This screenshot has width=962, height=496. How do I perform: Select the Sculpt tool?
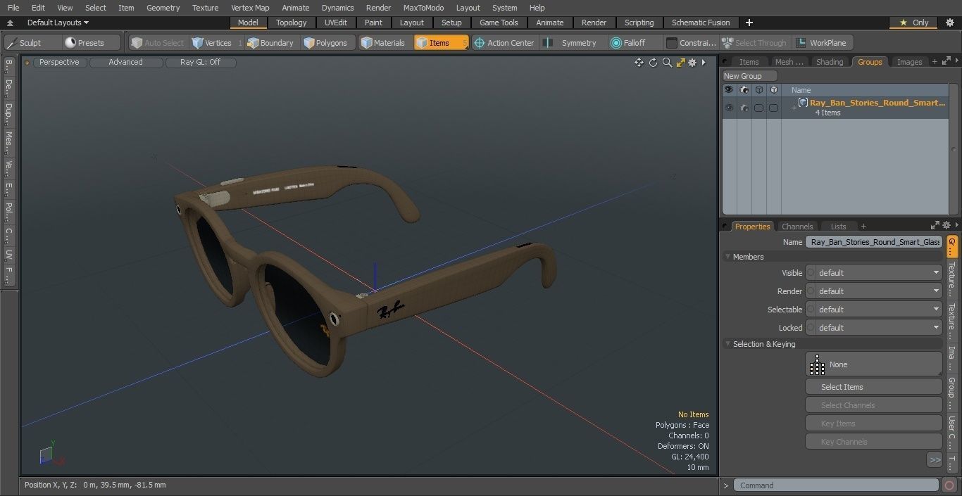click(x=25, y=43)
